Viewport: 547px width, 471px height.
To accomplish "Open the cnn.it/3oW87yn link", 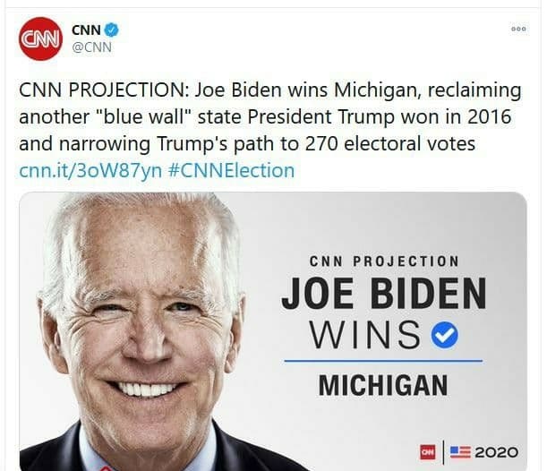I will pyautogui.click(x=90, y=171).
